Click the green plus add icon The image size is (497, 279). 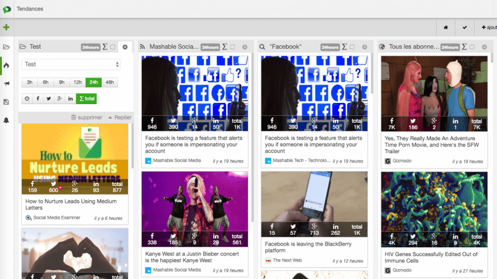pos(6,27)
